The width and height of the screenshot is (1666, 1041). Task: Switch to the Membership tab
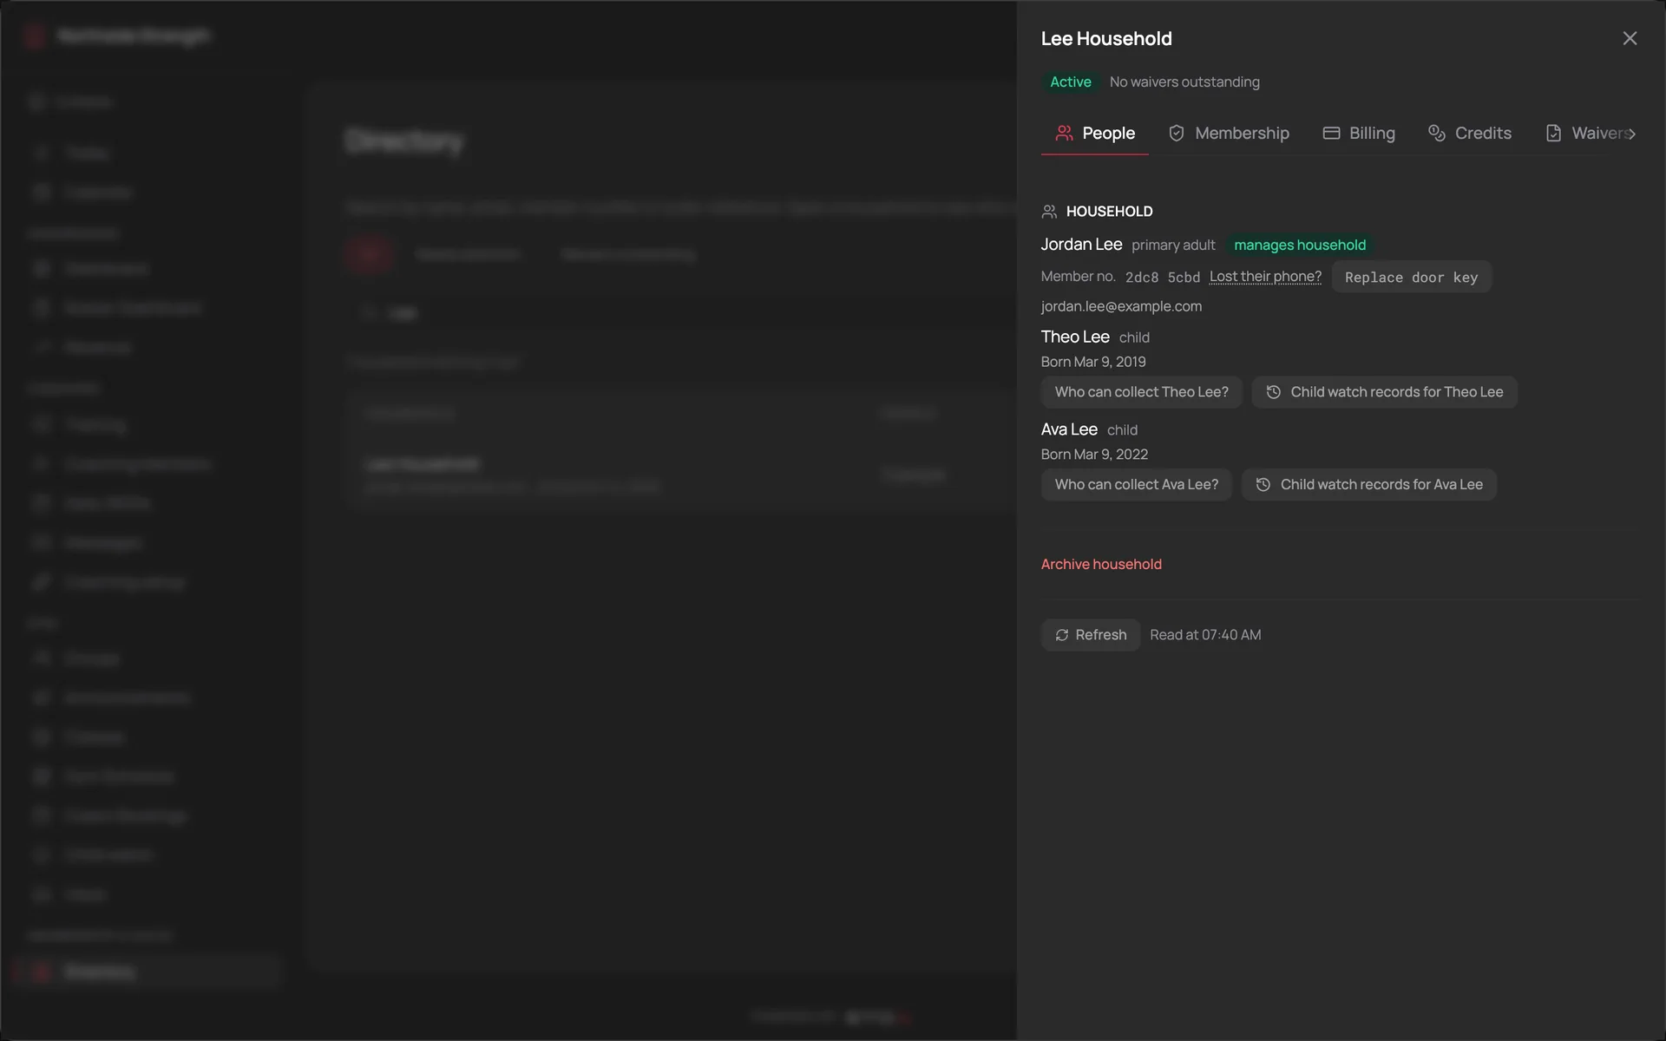click(1229, 133)
